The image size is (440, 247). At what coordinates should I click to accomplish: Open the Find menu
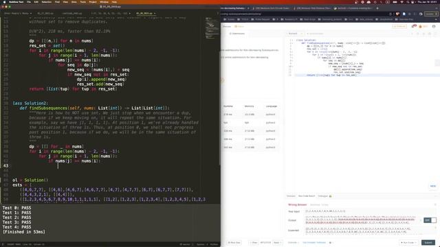point(57,2)
